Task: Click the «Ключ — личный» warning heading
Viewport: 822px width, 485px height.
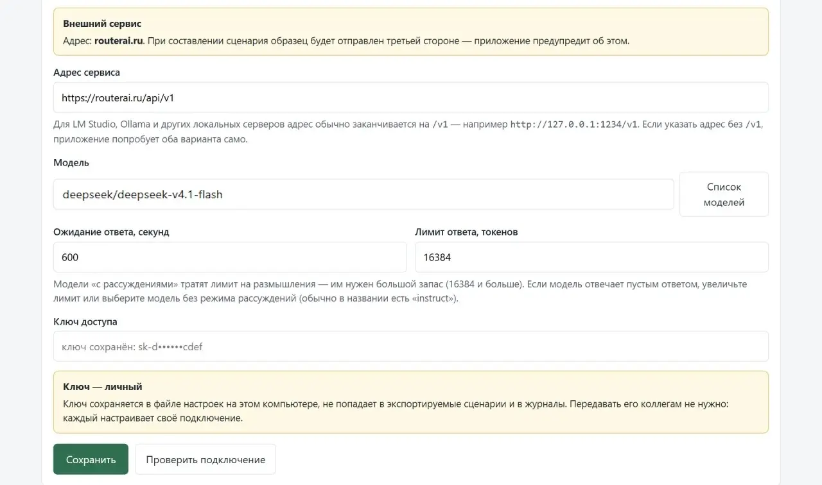Action: click(103, 387)
